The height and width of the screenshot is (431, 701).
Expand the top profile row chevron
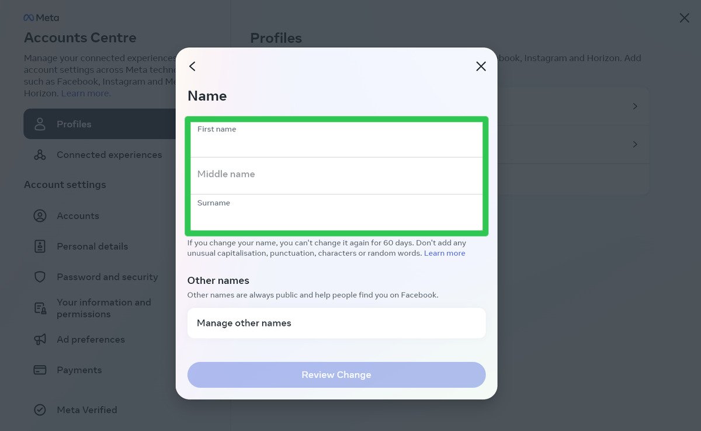click(x=635, y=106)
